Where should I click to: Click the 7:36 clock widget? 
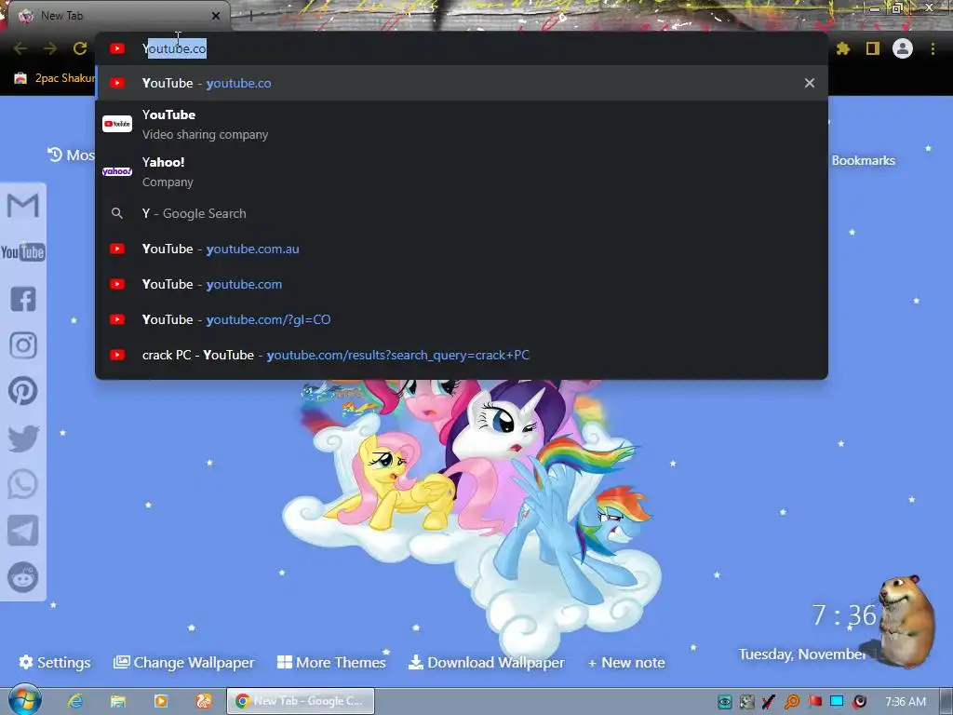(x=844, y=615)
